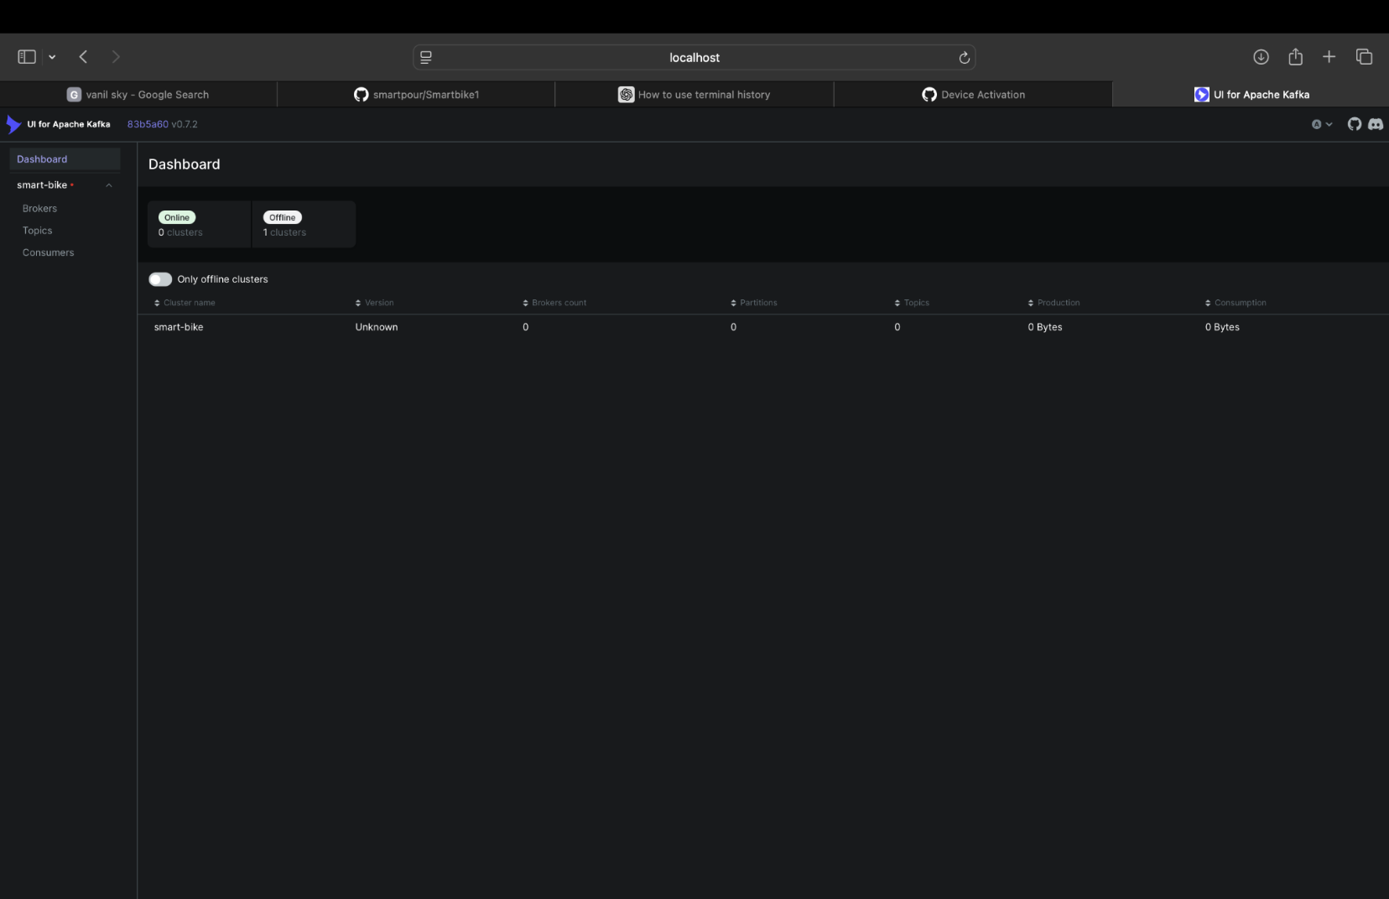The width and height of the screenshot is (1389, 899).
Task: Switch to the smartpour/Smartbike1 tab
Action: 417,94
